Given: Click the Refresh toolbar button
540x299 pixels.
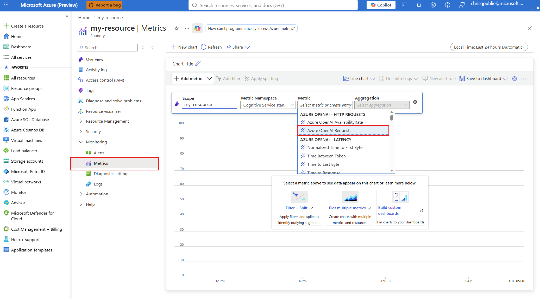Looking at the screenshot, I should tap(211, 47).
